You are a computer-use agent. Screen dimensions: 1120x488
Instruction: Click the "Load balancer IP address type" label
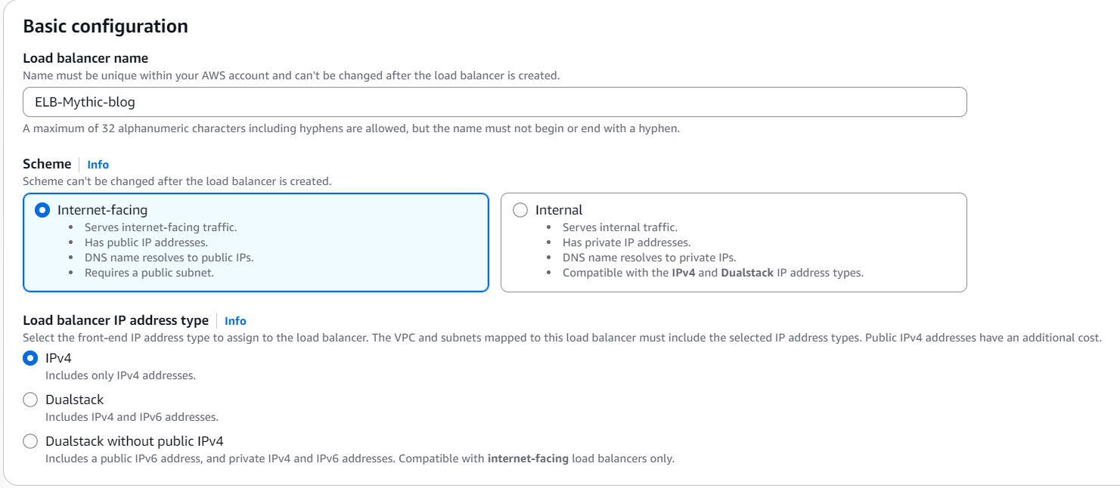tap(116, 320)
